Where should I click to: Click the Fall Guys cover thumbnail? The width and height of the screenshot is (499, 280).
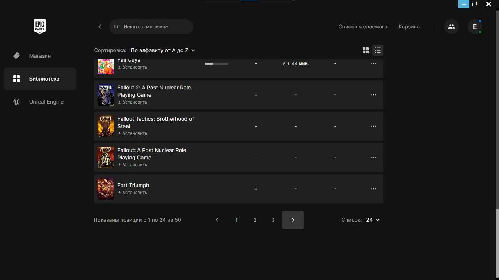click(106, 66)
